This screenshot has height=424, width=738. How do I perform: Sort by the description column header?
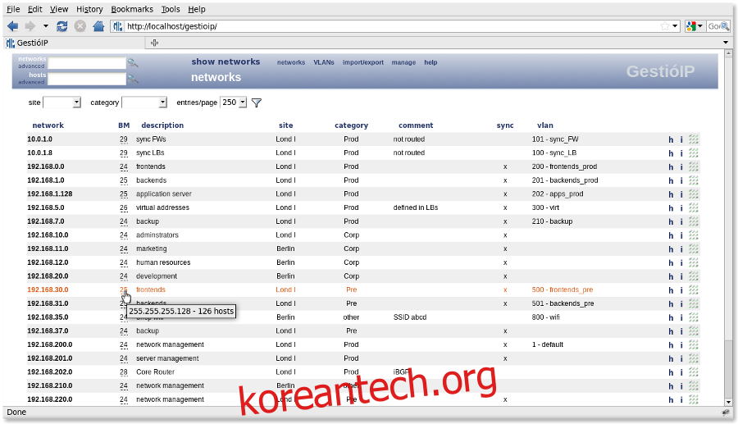[162, 125]
